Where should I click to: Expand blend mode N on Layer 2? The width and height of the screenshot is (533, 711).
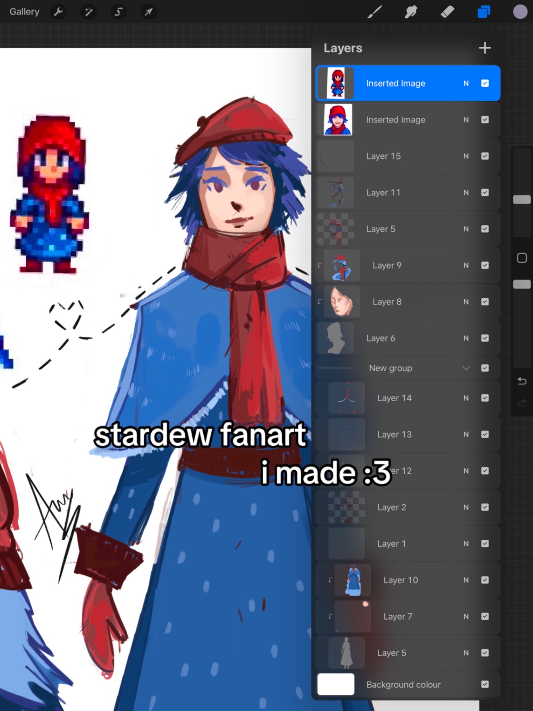[466, 507]
